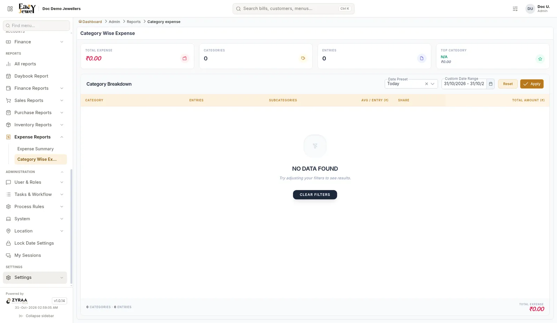This screenshot has height=323, width=557.
Task: Focus the global search bar
Action: (x=293, y=9)
